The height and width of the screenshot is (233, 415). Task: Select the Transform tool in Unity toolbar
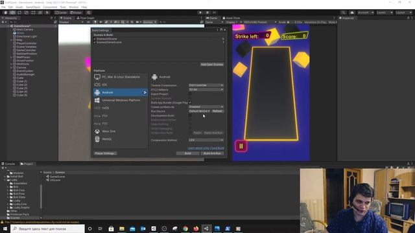coord(40,12)
